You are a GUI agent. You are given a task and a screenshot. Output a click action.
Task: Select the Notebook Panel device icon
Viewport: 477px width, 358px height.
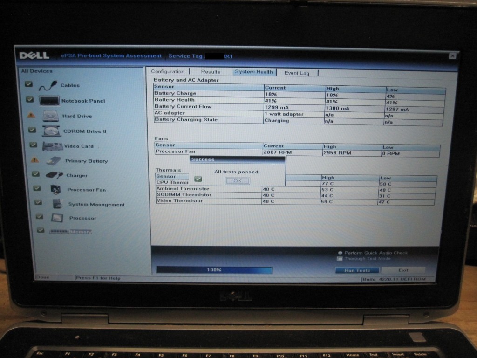49,101
